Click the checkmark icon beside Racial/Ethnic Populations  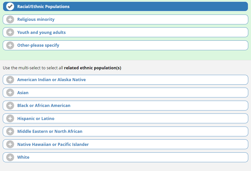click(10, 7)
